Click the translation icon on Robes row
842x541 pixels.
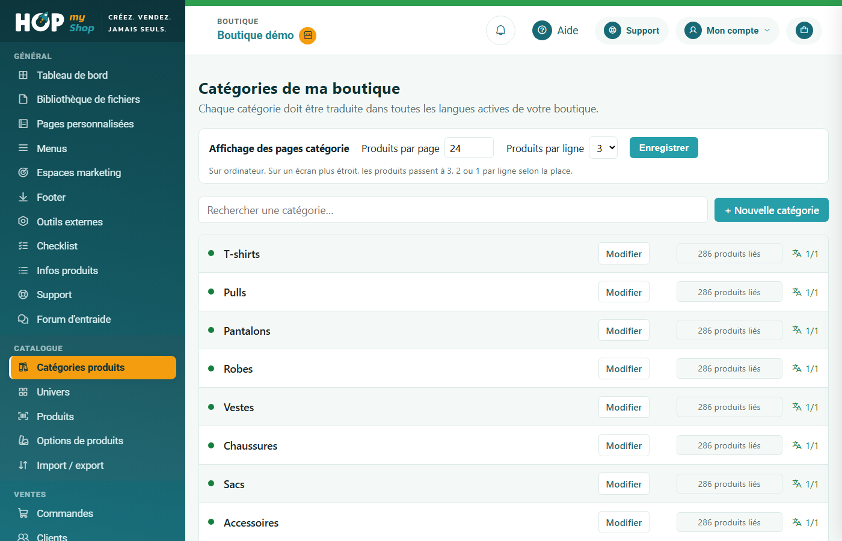click(x=797, y=368)
